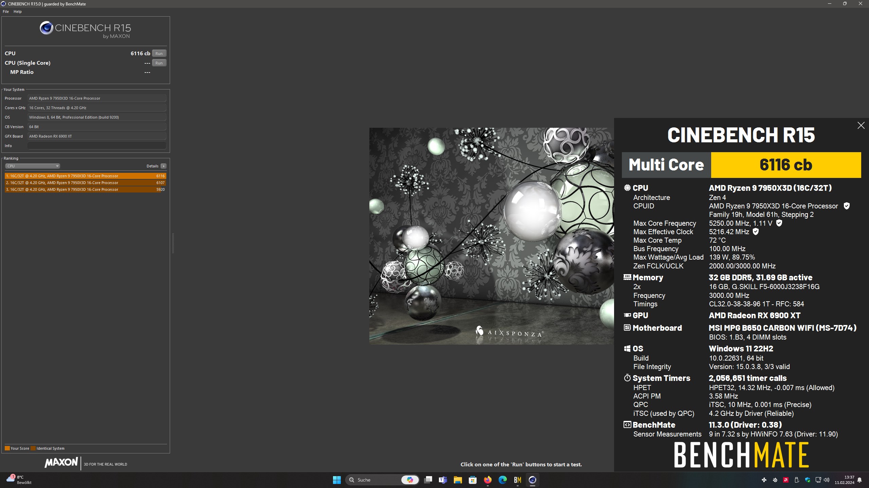Image resolution: width=869 pixels, height=488 pixels.
Task: Click the CPU chip icon in BenchMate
Action: pos(627,188)
